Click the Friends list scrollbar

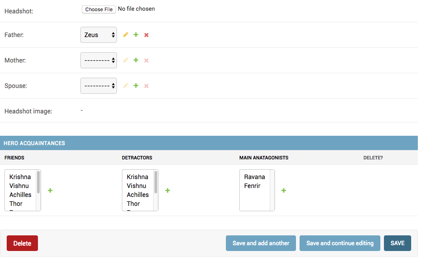pyautogui.click(x=38, y=183)
